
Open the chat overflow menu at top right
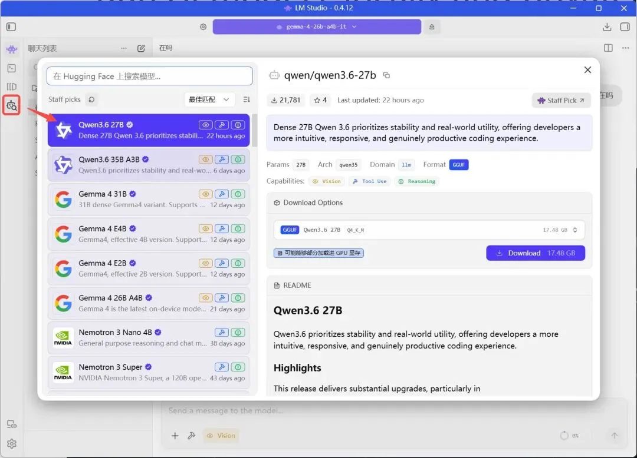pos(626,48)
